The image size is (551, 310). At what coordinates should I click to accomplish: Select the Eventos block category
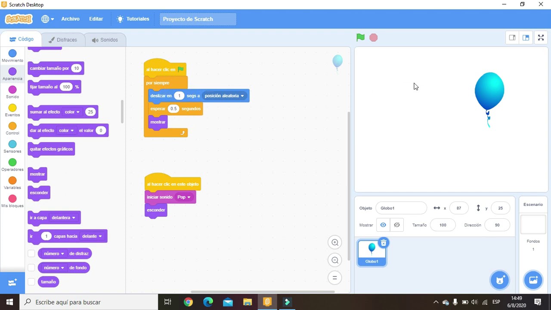[12, 110]
